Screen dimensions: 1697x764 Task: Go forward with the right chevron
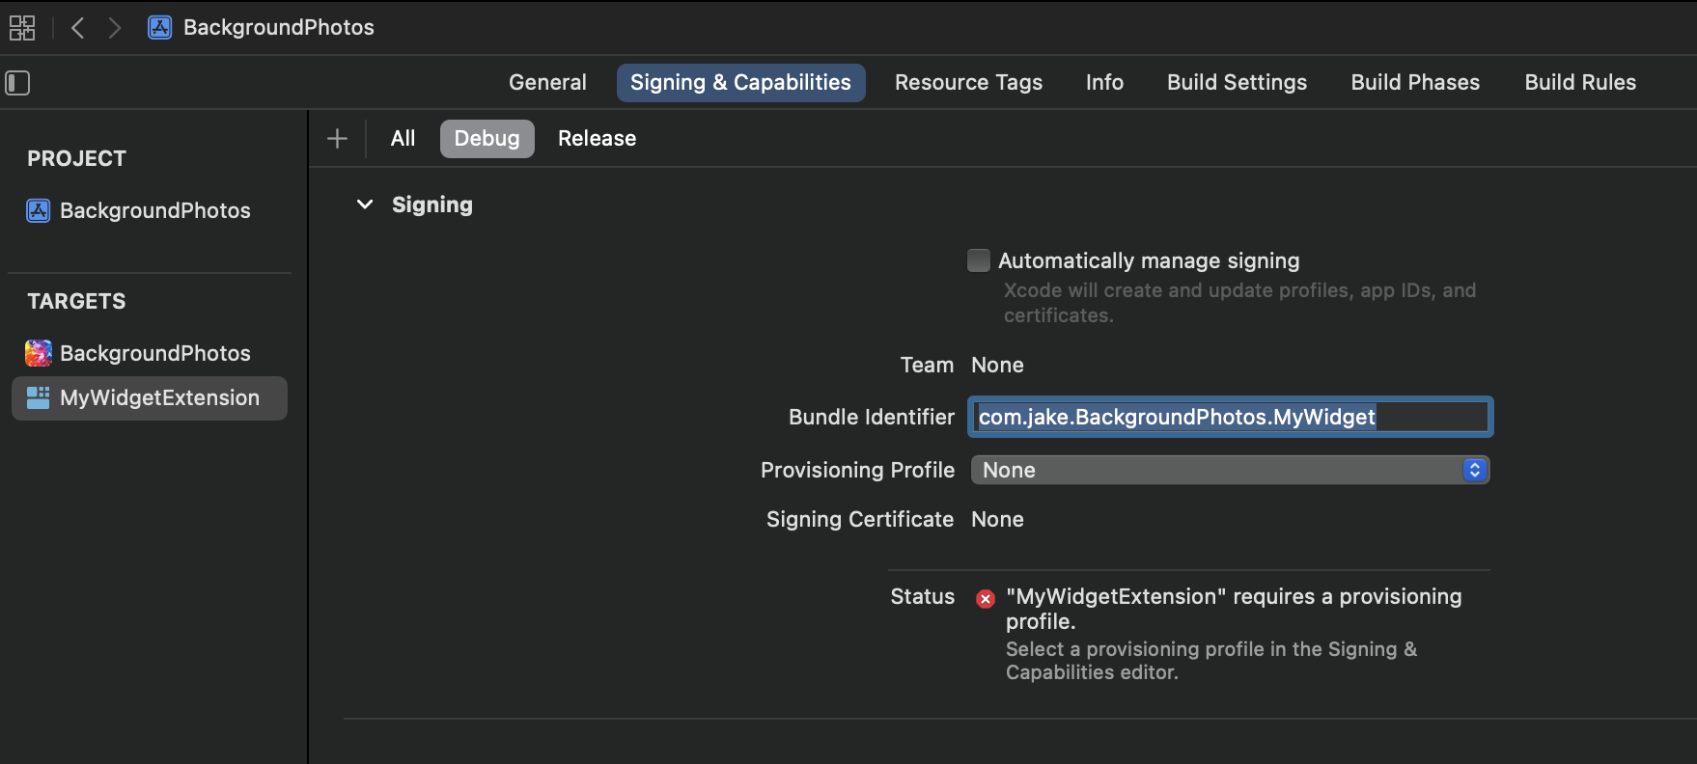pyautogui.click(x=115, y=28)
